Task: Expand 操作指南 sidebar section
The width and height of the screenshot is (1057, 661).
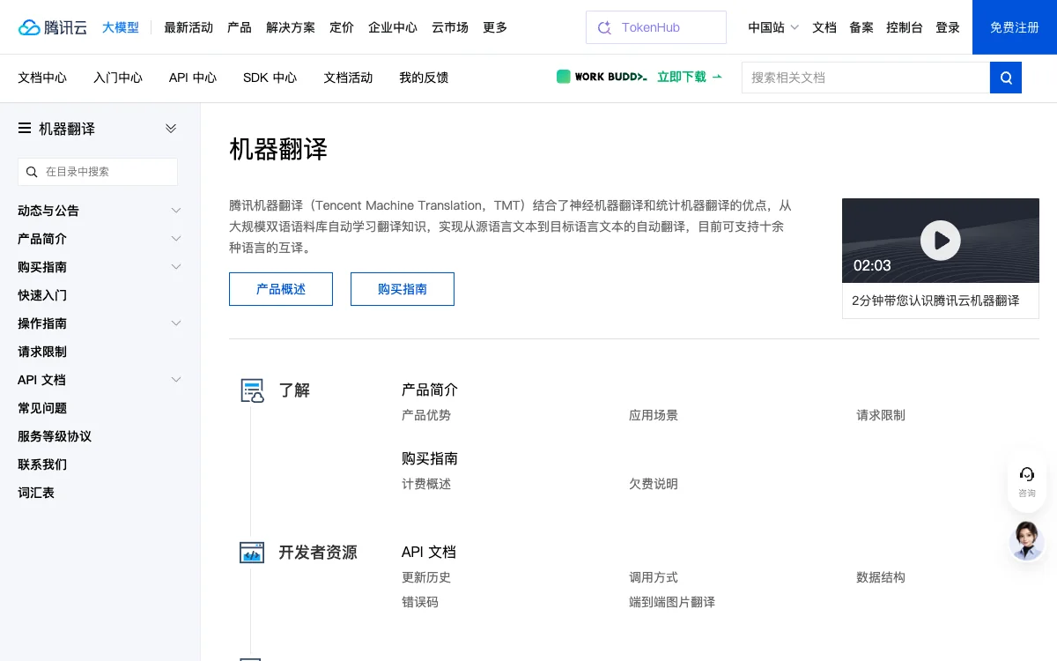Action: click(x=176, y=323)
